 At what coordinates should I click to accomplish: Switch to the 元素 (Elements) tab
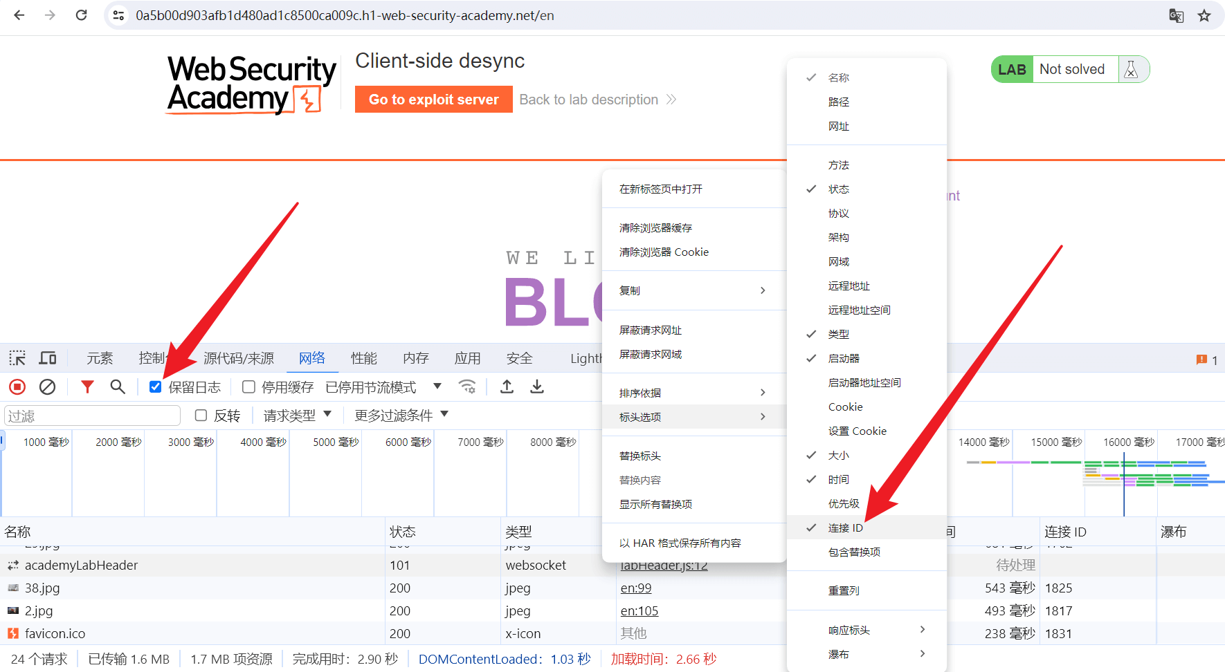[100, 358]
